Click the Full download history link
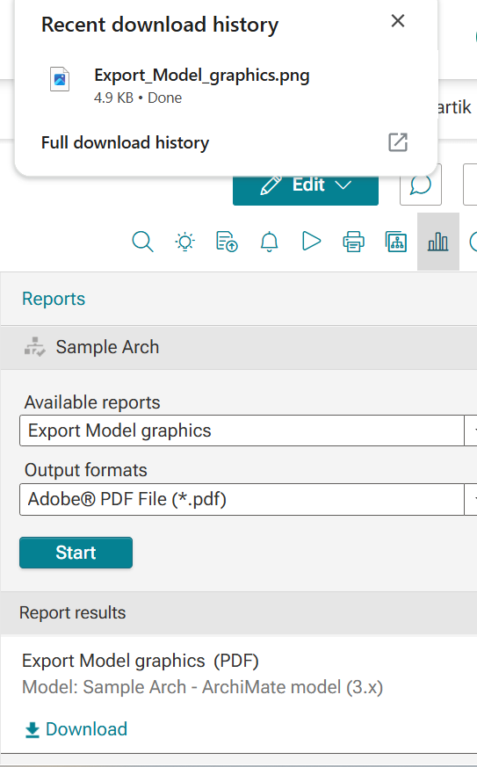This screenshot has height=767, width=477. pos(125,143)
